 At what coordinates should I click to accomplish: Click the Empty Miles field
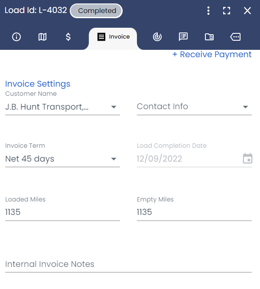(194, 212)
